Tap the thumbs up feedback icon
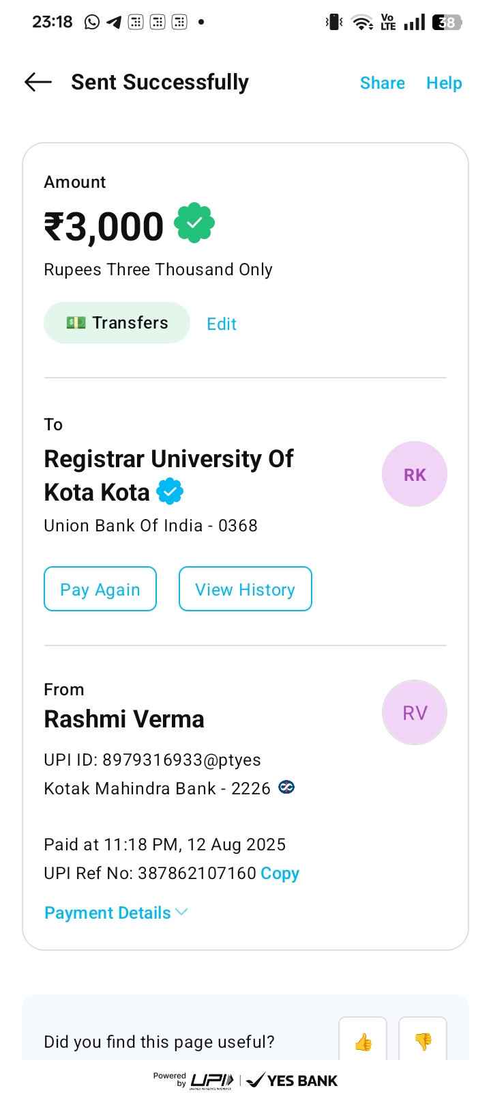The image size is (491, 1101). click(x=363, y=1042)
